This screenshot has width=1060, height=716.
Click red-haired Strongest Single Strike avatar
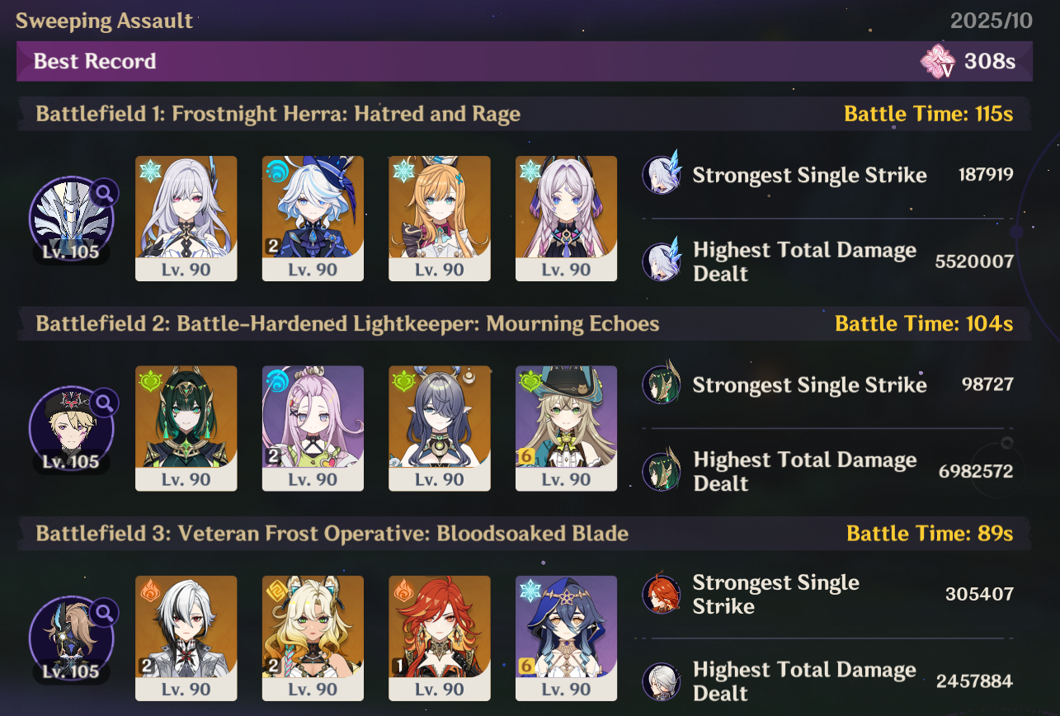click(x=662, y=594)
